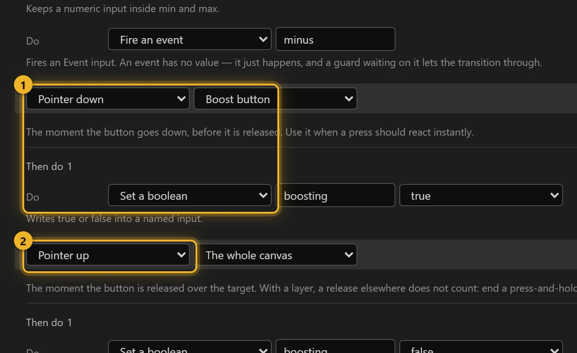Open the "Pointer down" trigger dropdown
577x353 pixels.
[x=108, y=99]
